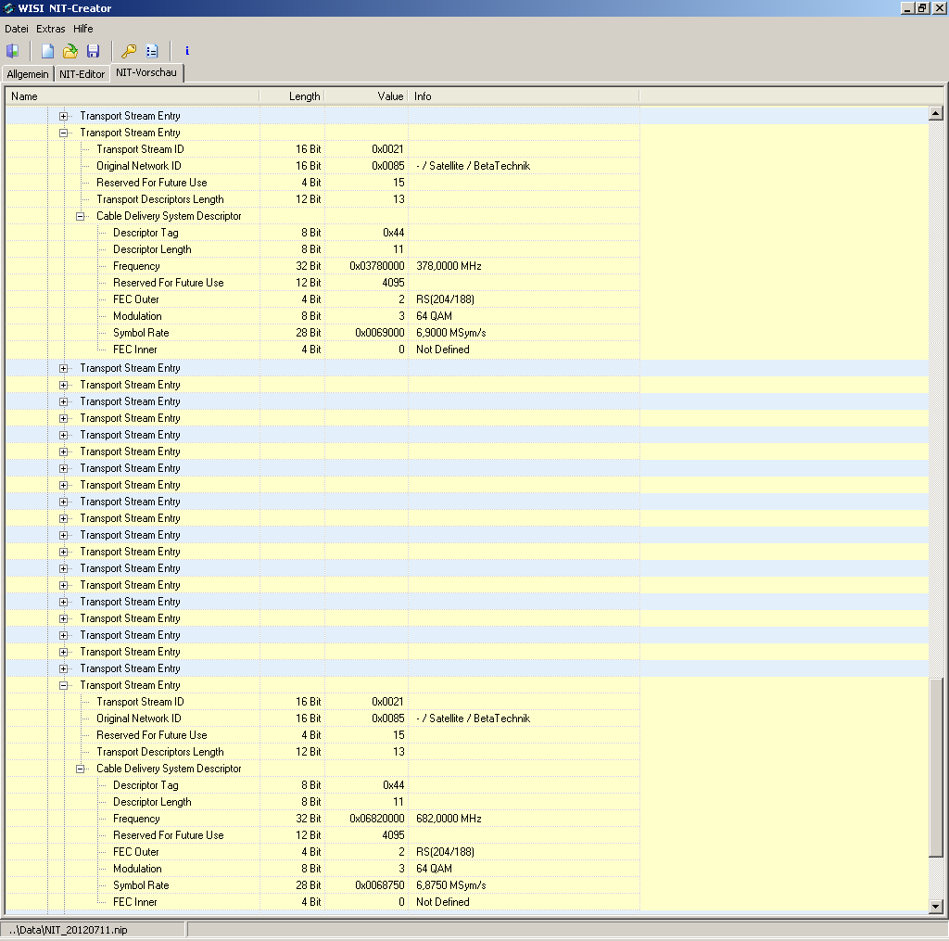Open info via the blue i icon

(x=187, y=51)
